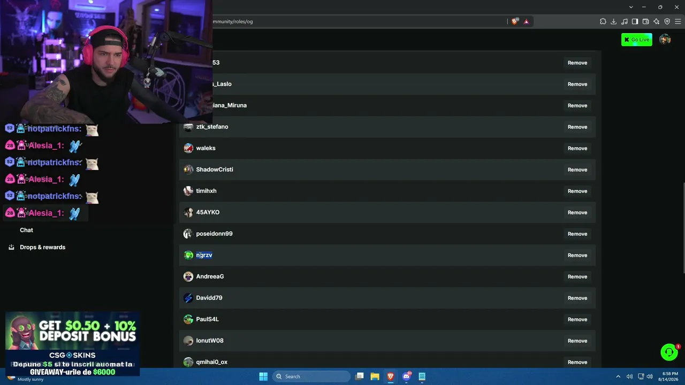
Task: Open Drops & rewards sidebar item
Action: pyautogui.click(x=42, y=247)
